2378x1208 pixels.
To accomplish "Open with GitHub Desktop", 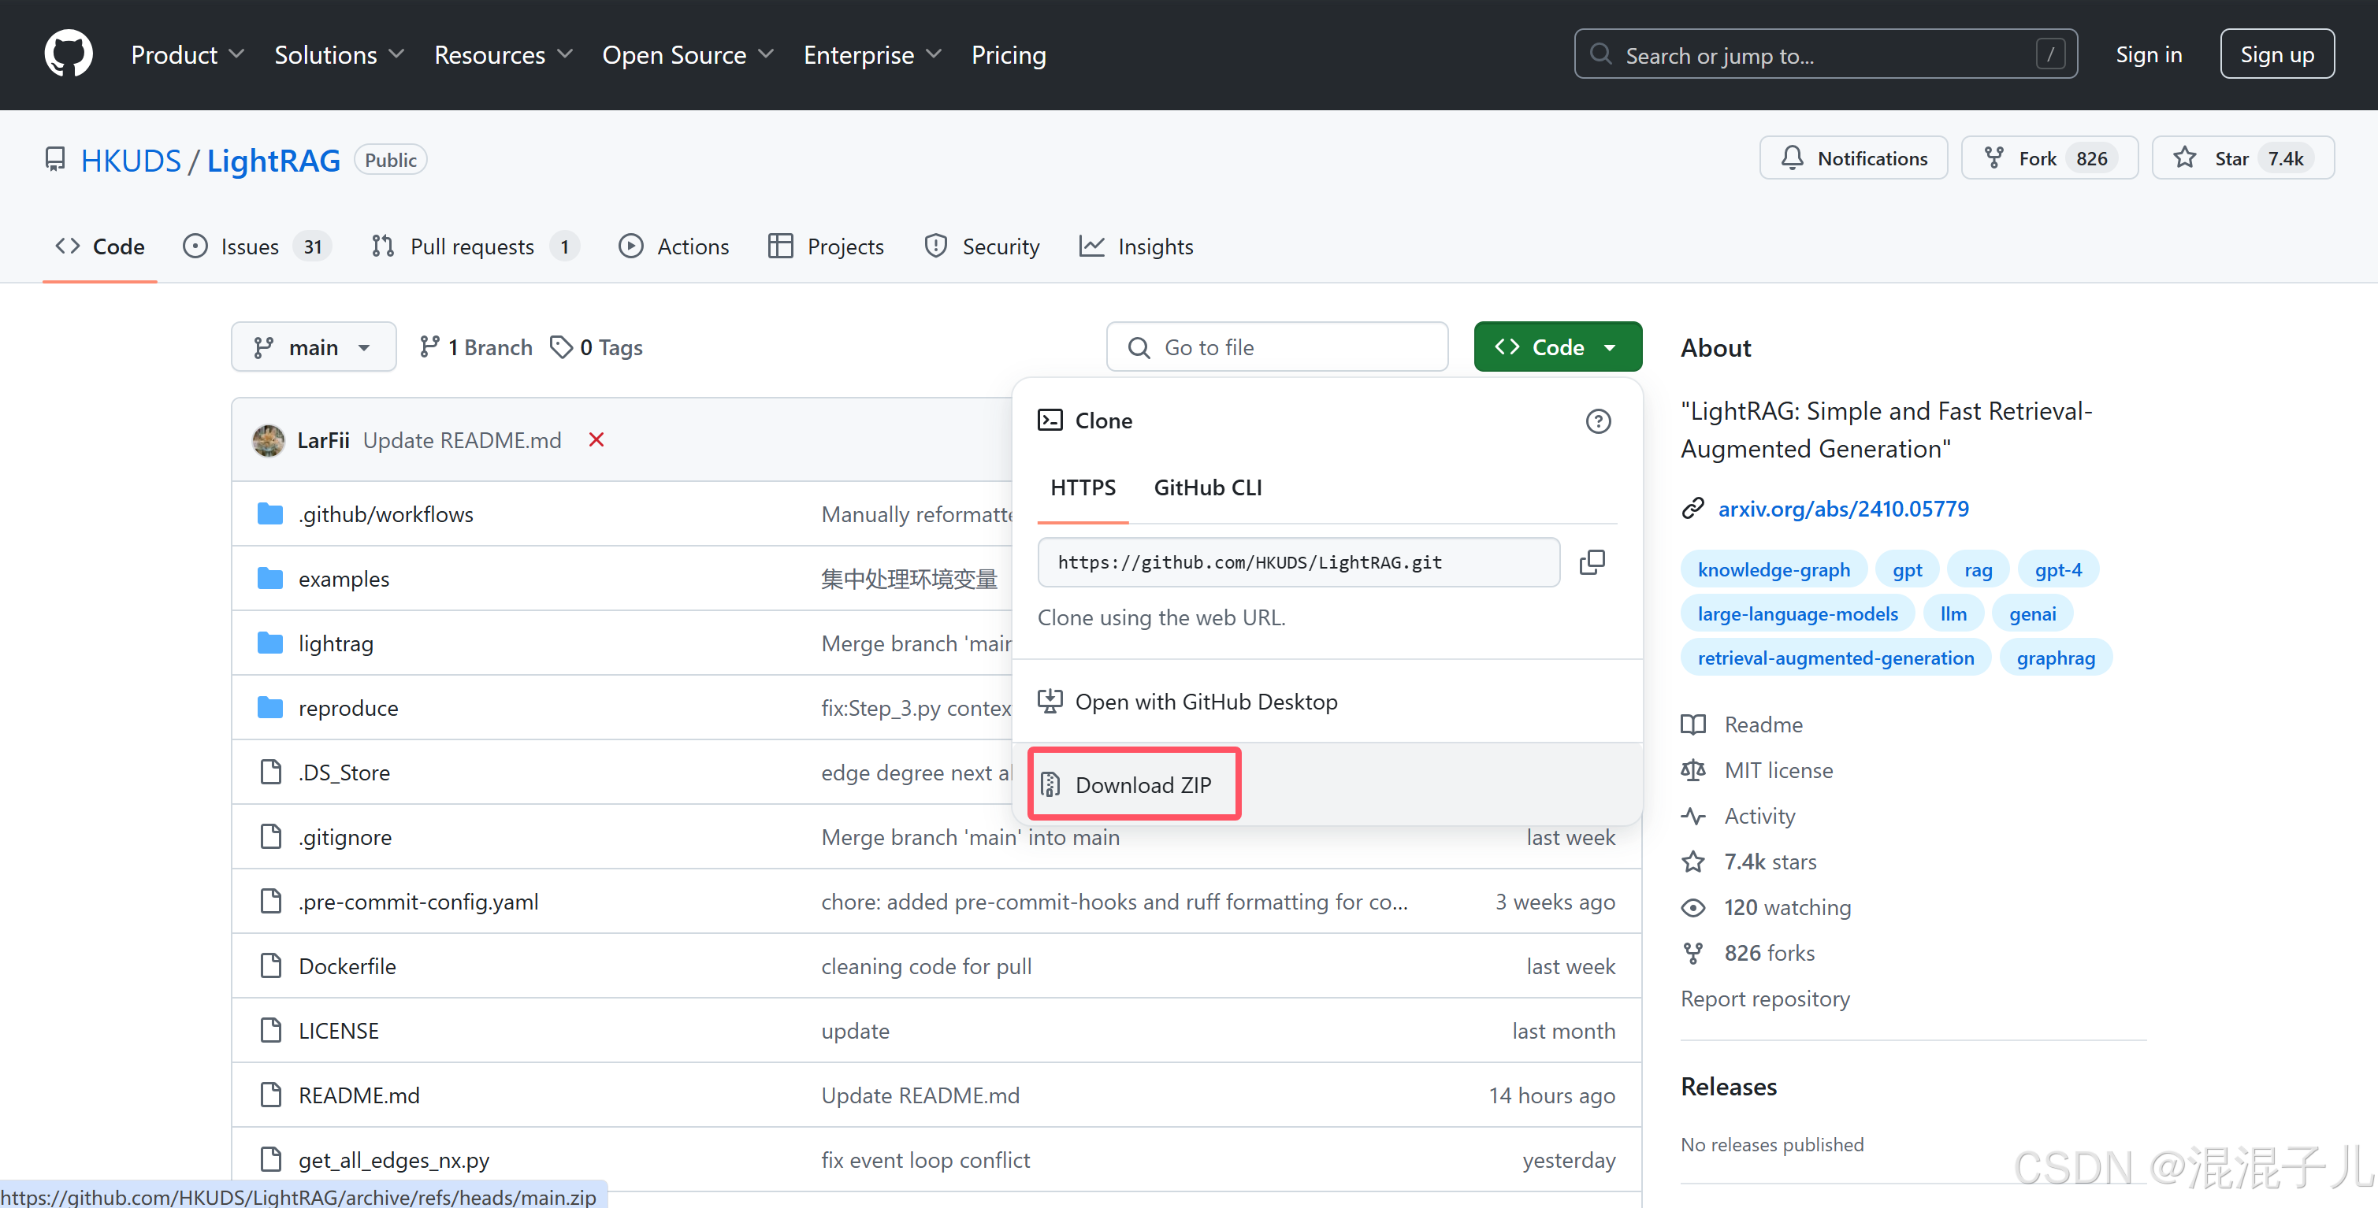I will coord(1205,702).
